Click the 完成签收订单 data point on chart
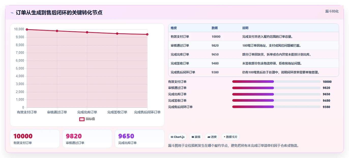349x158 pixels. pos(117,34)
